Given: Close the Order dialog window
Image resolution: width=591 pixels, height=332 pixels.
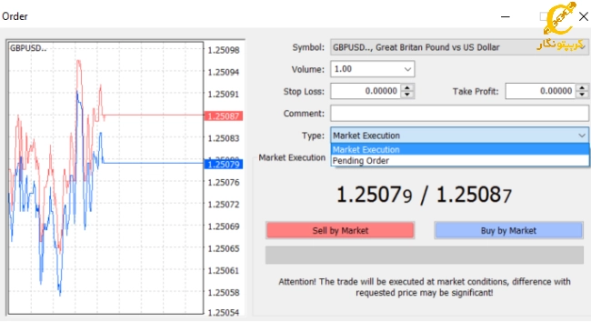Looking at the screenshot, I should pyautogui.click(x=584, y=16).
